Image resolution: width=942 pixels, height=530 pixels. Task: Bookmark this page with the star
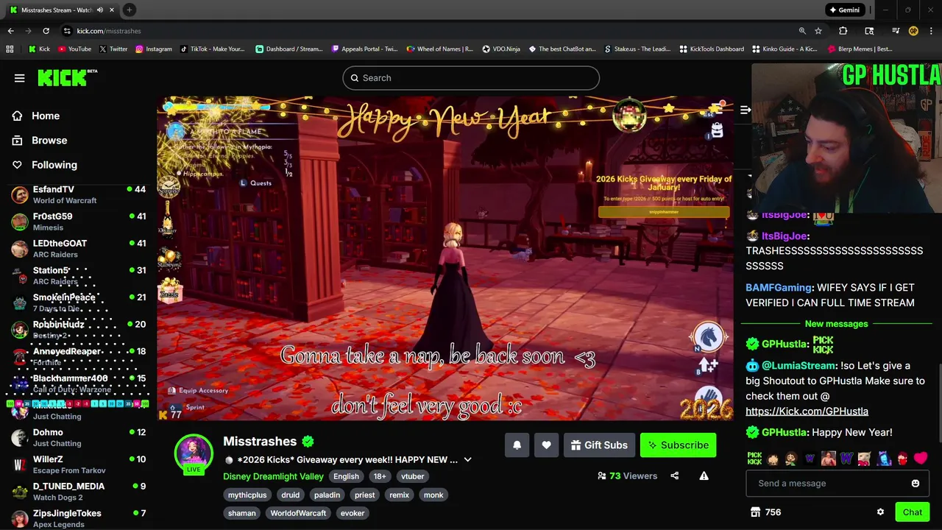[818, 31]
